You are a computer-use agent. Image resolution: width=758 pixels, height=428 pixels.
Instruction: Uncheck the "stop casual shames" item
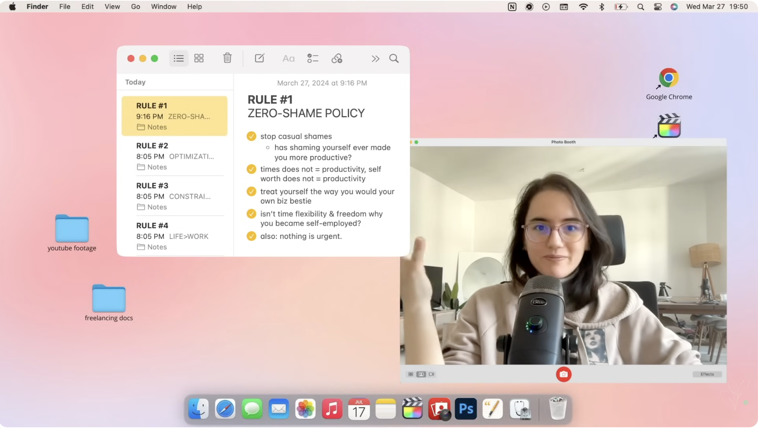point(251,136)
